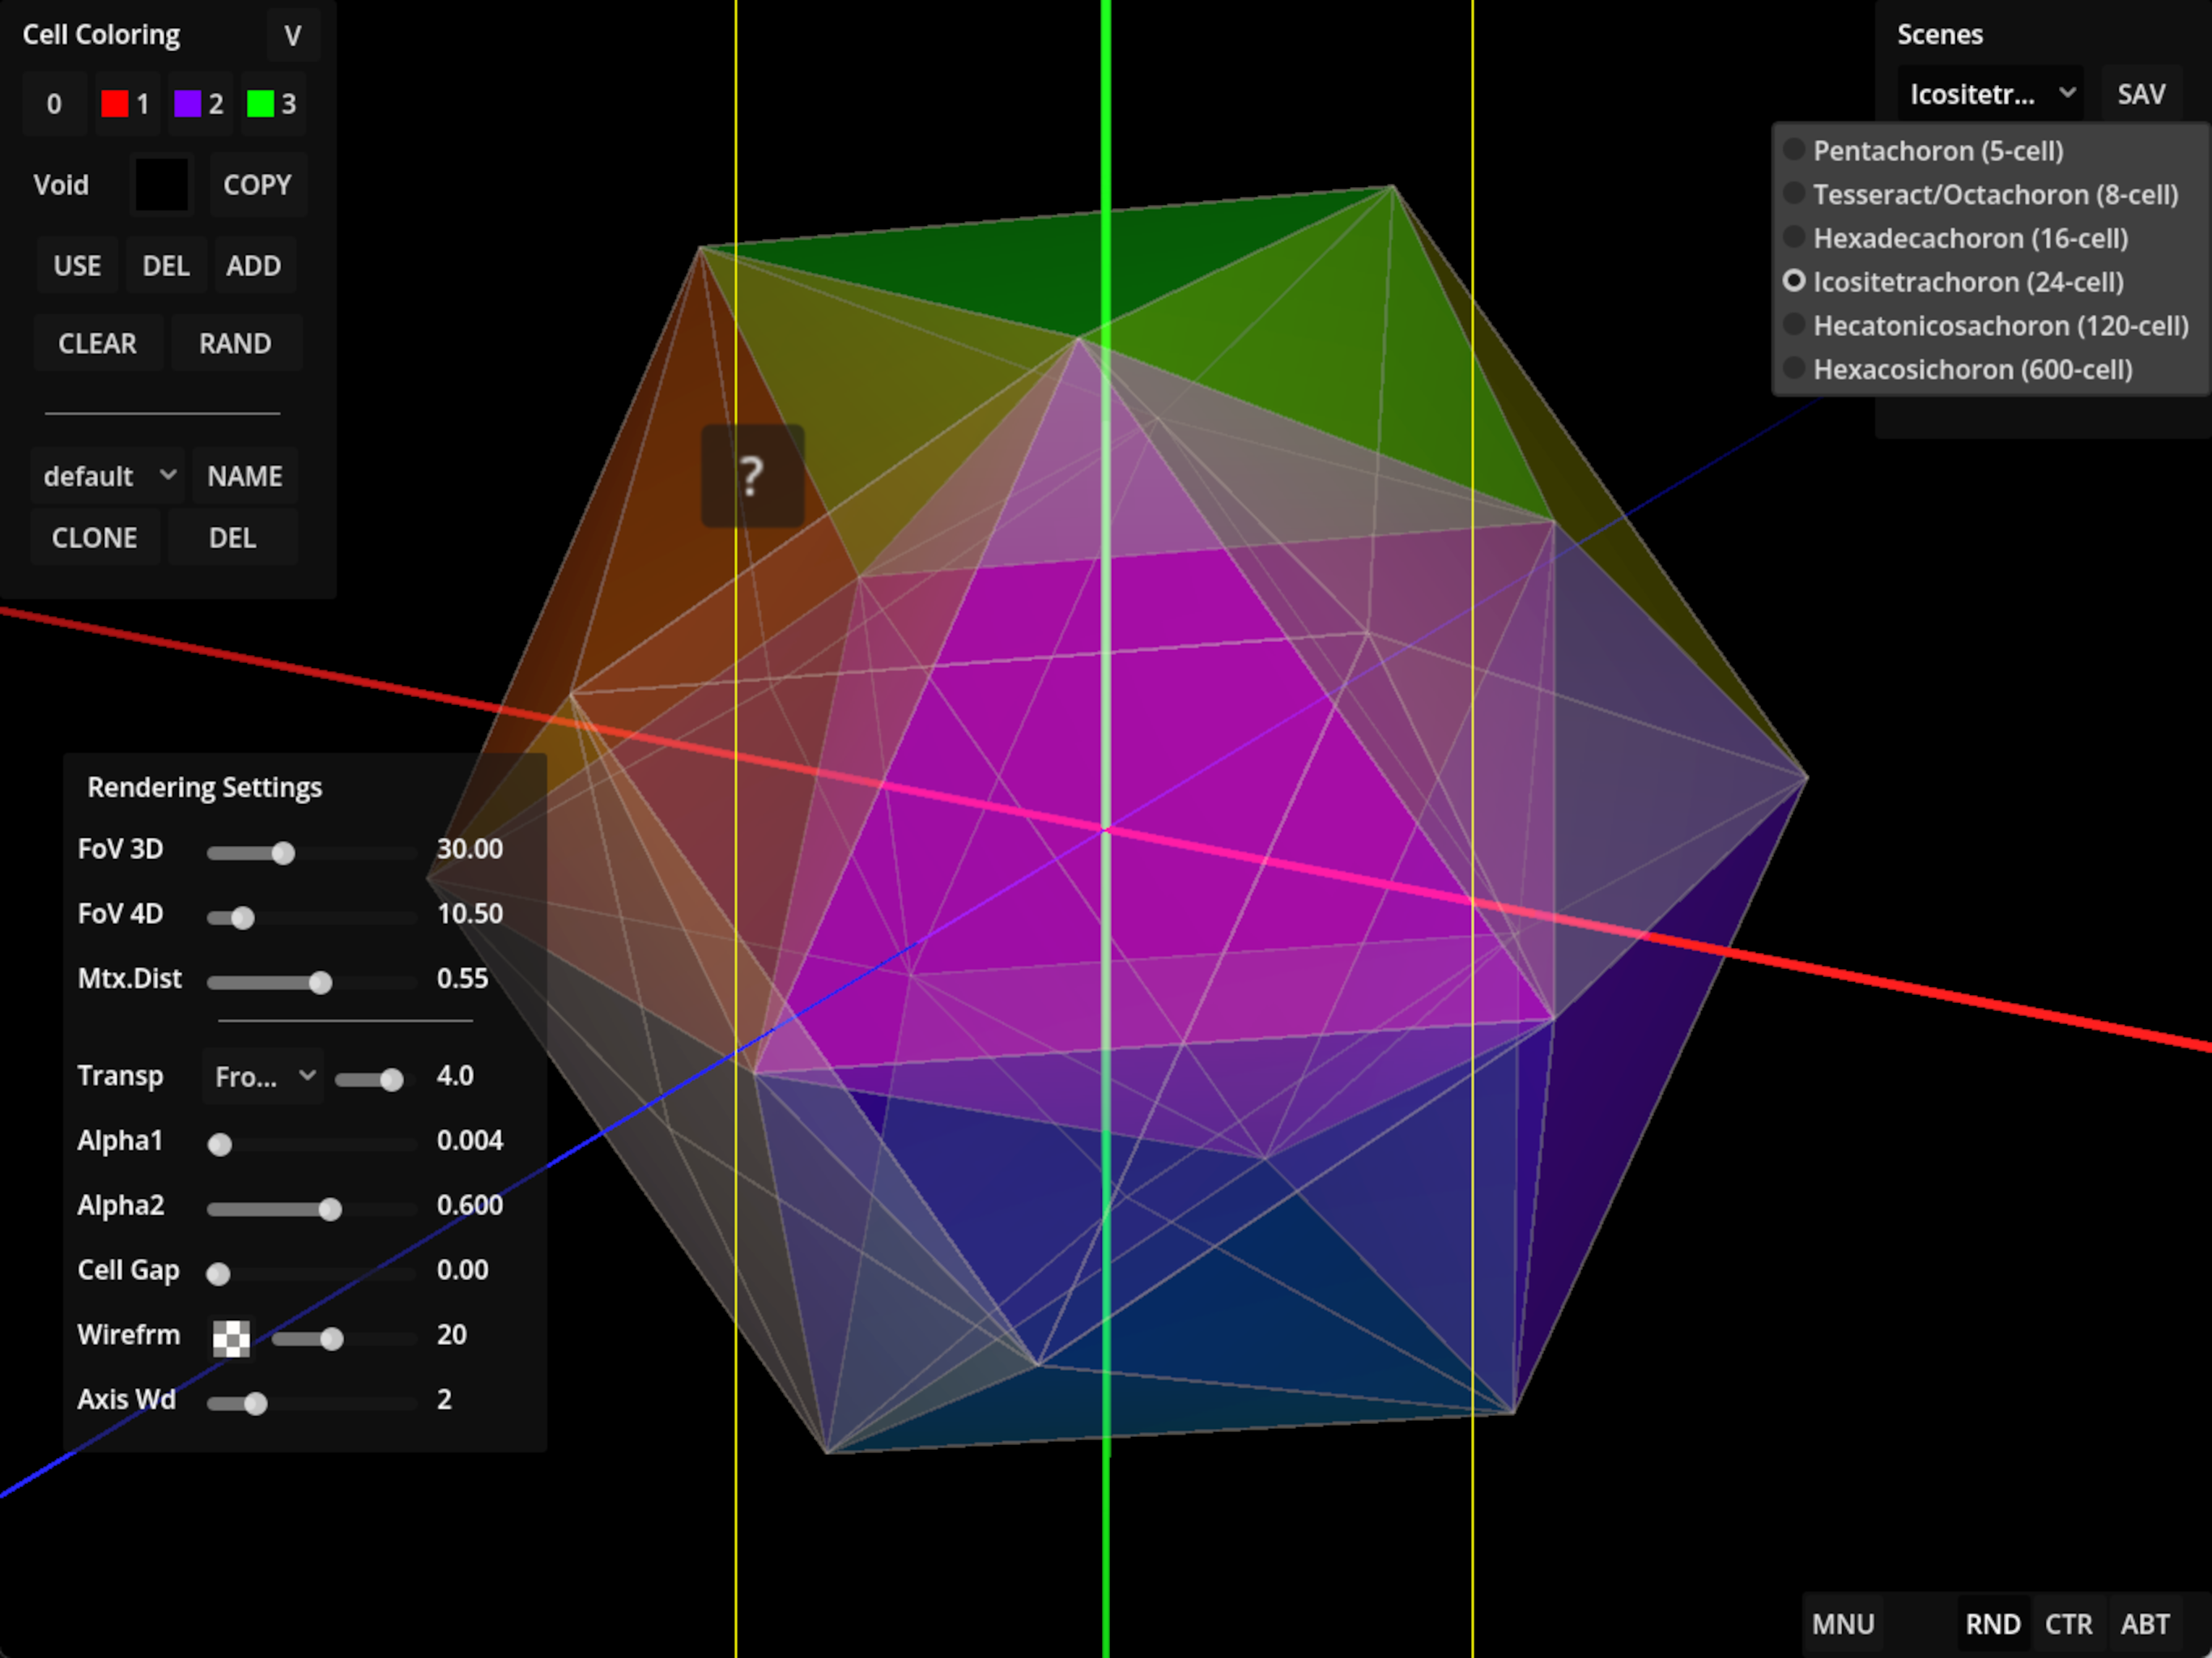Toggle the CTR controls button
Screen dimensions: 2212x1658
2068,1624
